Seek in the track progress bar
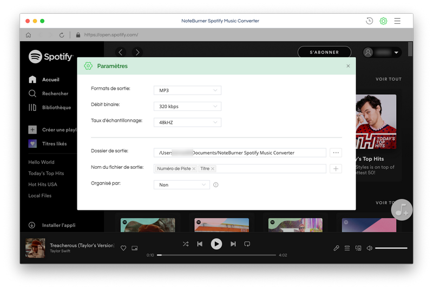This screenshot has width=433, height=290. point(216,255)
